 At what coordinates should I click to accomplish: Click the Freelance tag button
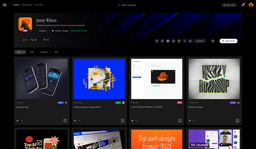tap(43, 31)
